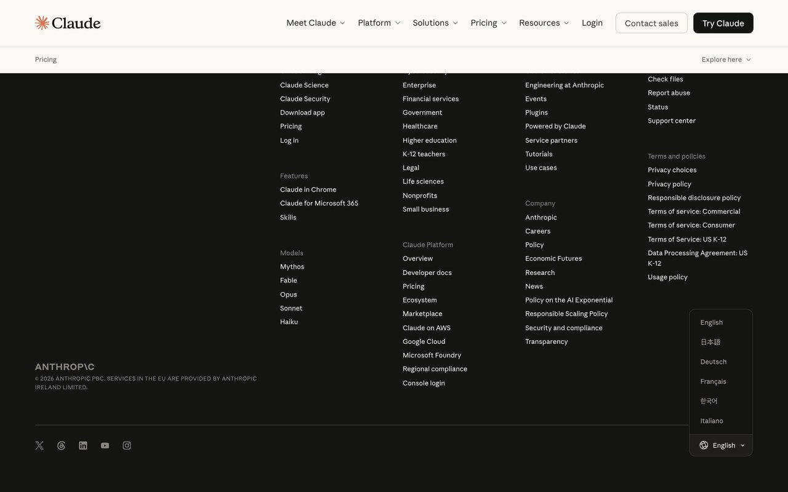
Task: Click the Try Claude button
Action: (723, 23)
